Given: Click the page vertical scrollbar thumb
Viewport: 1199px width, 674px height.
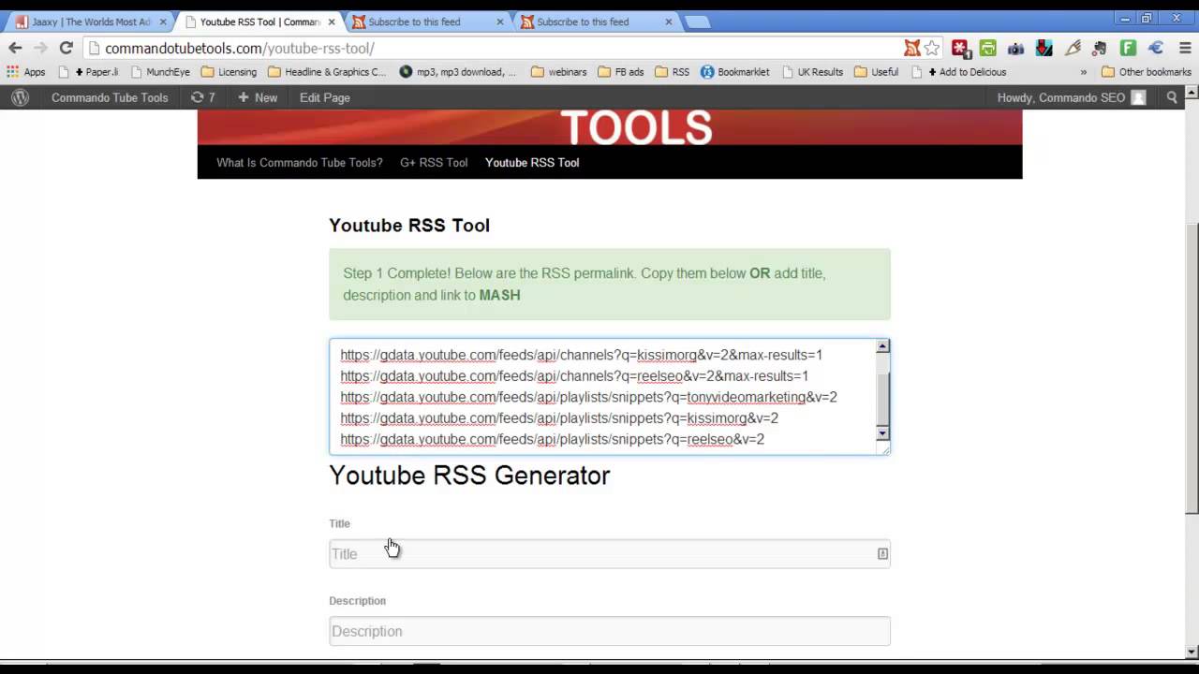Looking at the screenshot, I should click(1192, 368).
